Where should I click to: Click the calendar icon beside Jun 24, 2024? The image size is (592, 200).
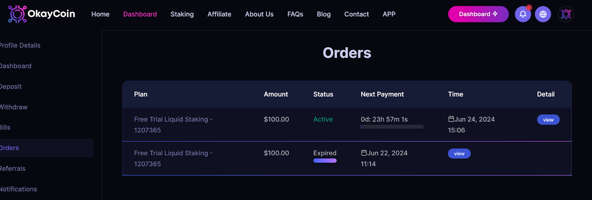coord(451,119)
